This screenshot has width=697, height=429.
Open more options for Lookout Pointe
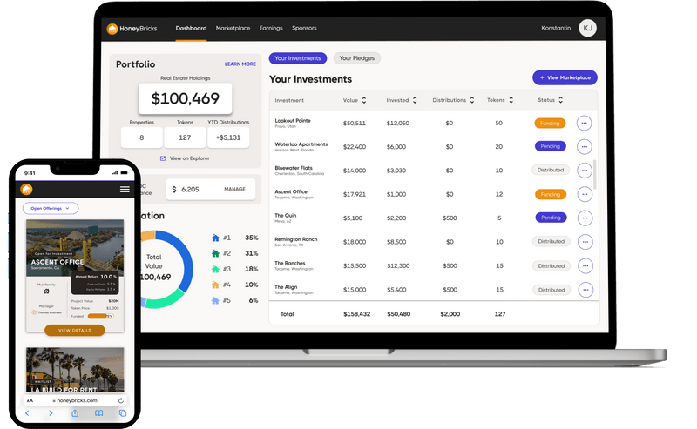coord(584,123)
